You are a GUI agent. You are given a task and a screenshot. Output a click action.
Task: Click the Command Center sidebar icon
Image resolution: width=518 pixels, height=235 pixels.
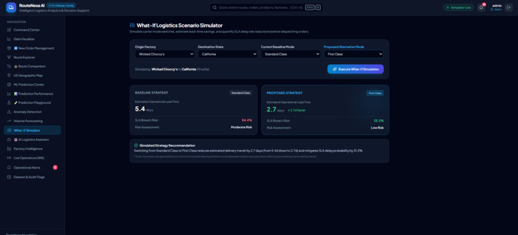coord(9,30)
